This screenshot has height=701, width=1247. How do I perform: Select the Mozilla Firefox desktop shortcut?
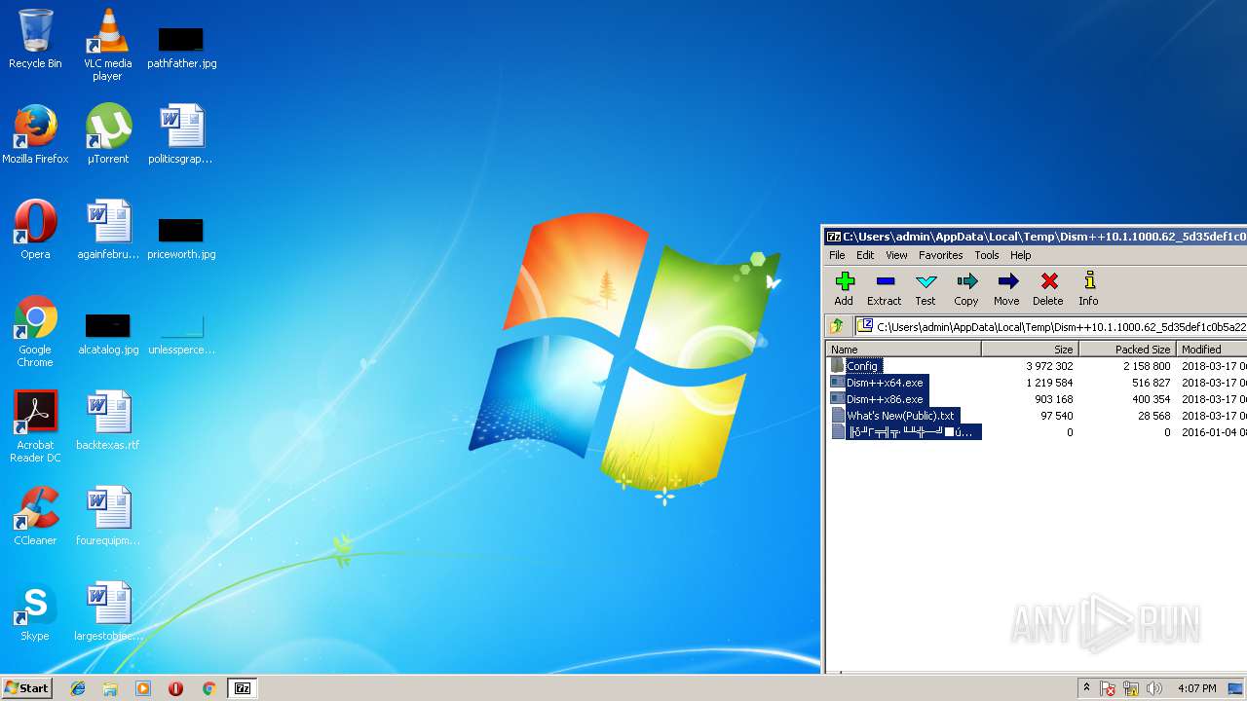[35, 134]
